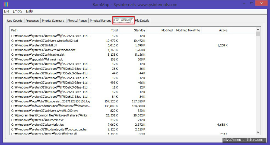Go to the Physical Pages tab
Viewport: 270px width, 145px height.
pyautogui.click(x=77, y=21)
